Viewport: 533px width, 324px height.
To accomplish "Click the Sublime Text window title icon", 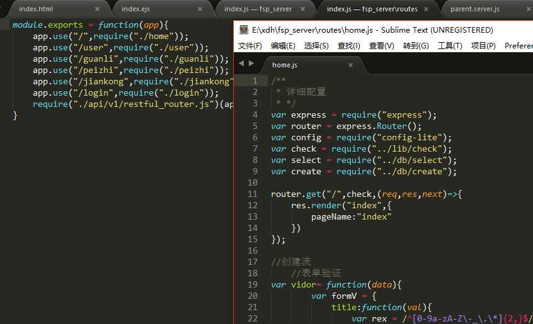I will coord(243,30).
